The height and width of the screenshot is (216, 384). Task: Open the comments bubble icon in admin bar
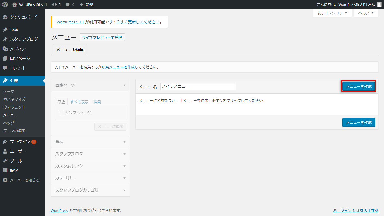(68, 4)
